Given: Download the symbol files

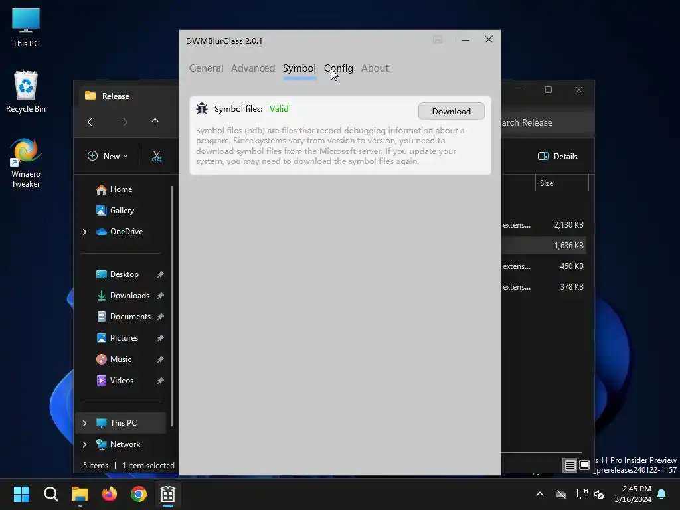Looking at the screenshot, I should click(451, 111).
